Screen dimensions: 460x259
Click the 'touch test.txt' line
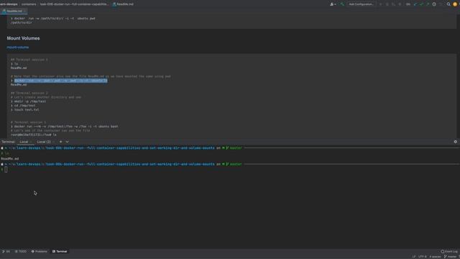[27, 109]
